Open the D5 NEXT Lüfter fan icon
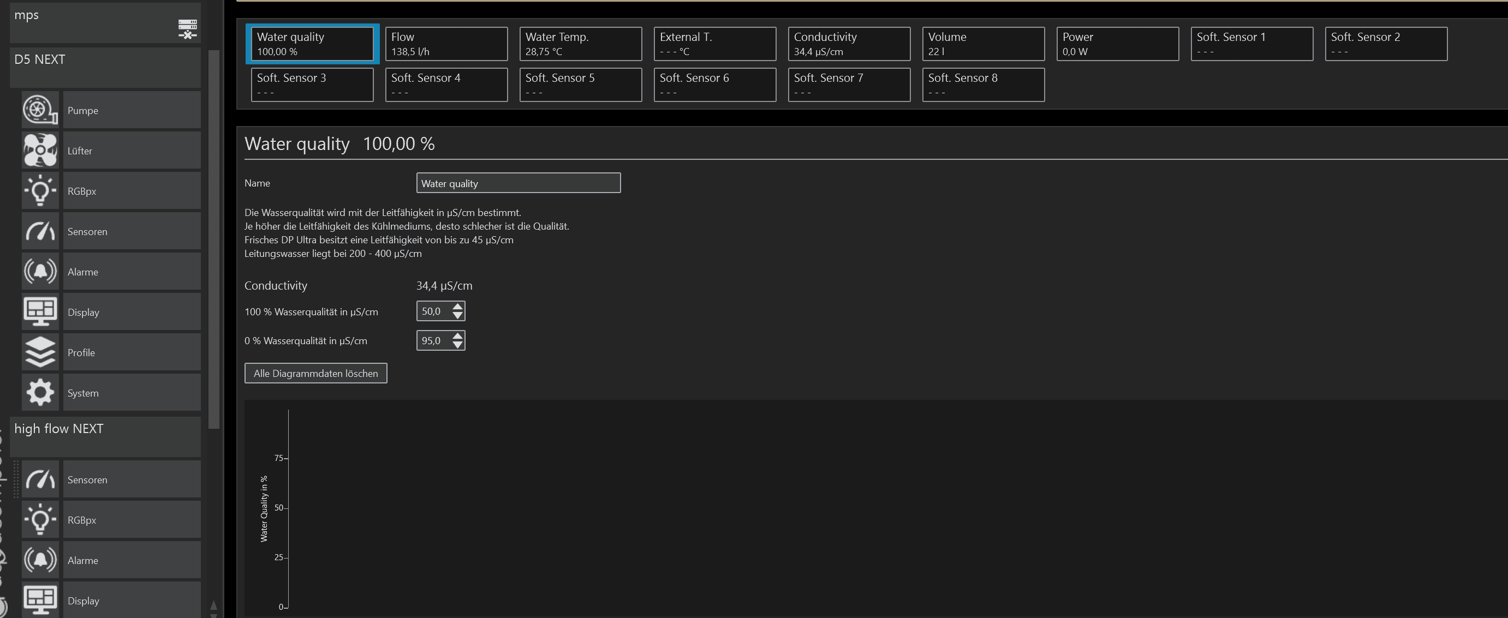This screenshot has width=1508, height=618. (40, 151)
